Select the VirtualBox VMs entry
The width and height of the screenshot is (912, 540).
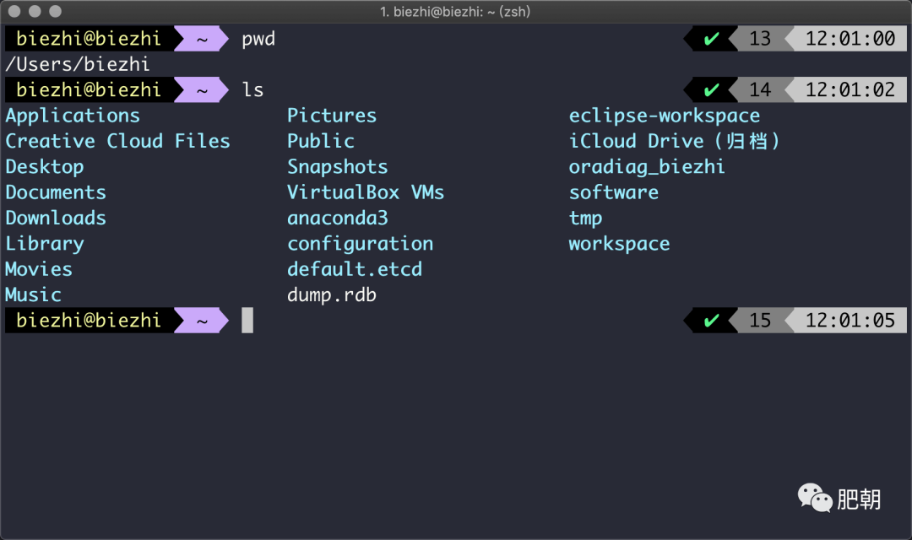[x=366, y=192]
